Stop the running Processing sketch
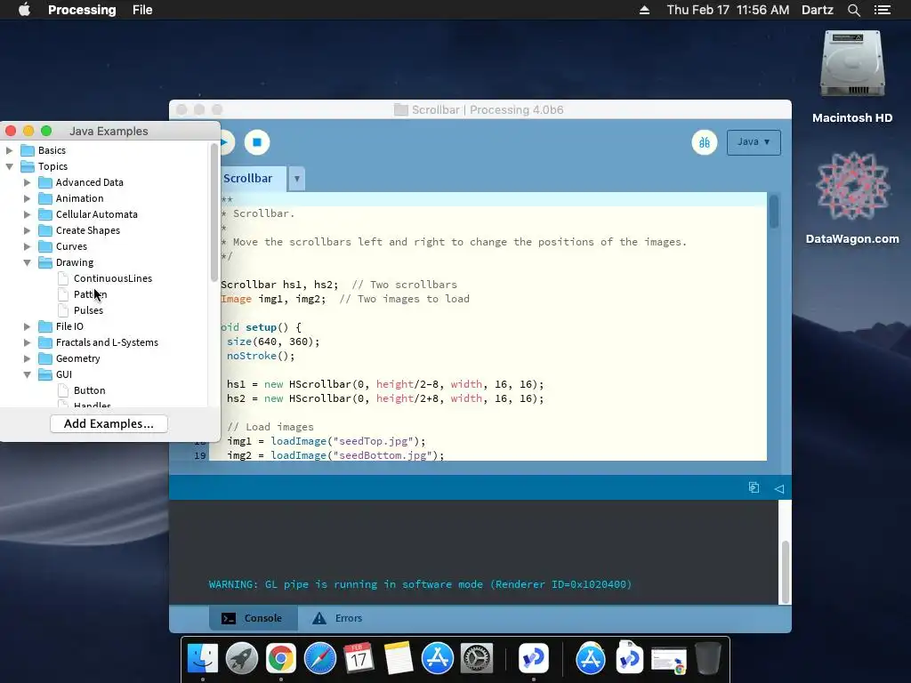911x683 pixels. 257,142
